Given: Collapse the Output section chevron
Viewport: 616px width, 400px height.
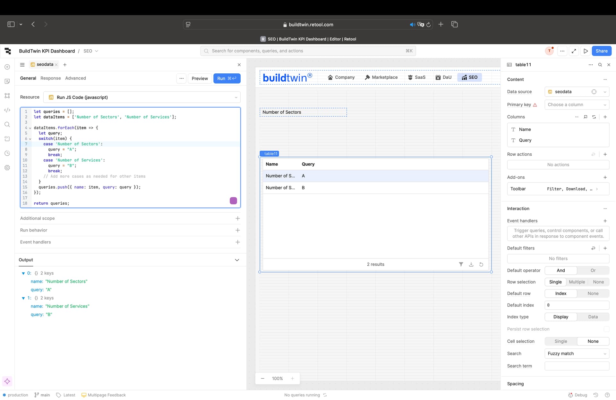Looking at the screenshot, I should coord(237,260).
